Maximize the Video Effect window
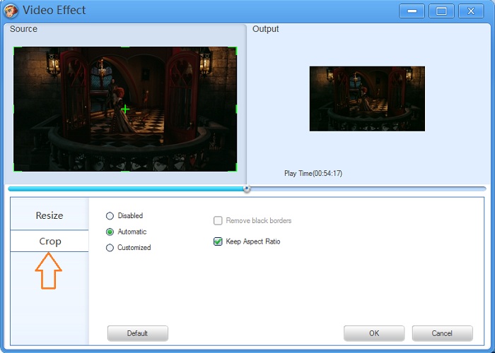This screenshot has width=495, height=353. [x=441, y=11]
